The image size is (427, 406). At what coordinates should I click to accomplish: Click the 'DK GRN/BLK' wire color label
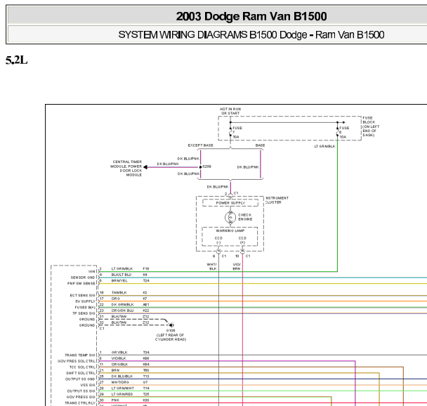click(x=122, y=305)
